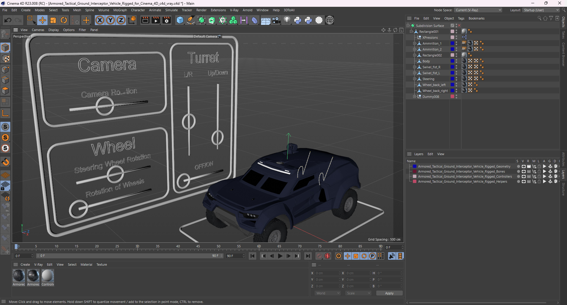
Task: Open material manager Texture menu
Action: (x=102, y=265)
